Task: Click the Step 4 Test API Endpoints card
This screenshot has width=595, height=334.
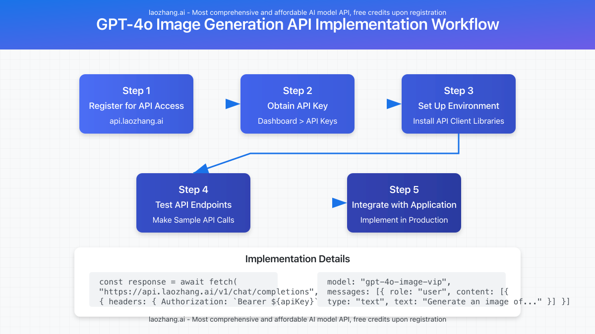Action: (x=193, y=203)
